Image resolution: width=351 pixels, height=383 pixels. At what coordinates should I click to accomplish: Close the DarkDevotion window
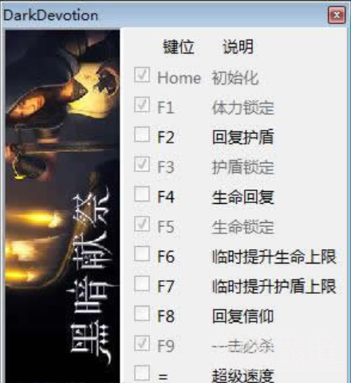coord(337,15)
